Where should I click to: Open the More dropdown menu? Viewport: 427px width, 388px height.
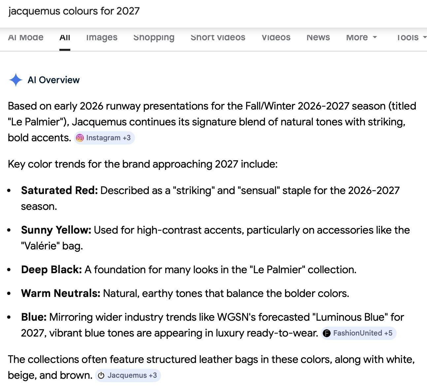tap(361, 37)
